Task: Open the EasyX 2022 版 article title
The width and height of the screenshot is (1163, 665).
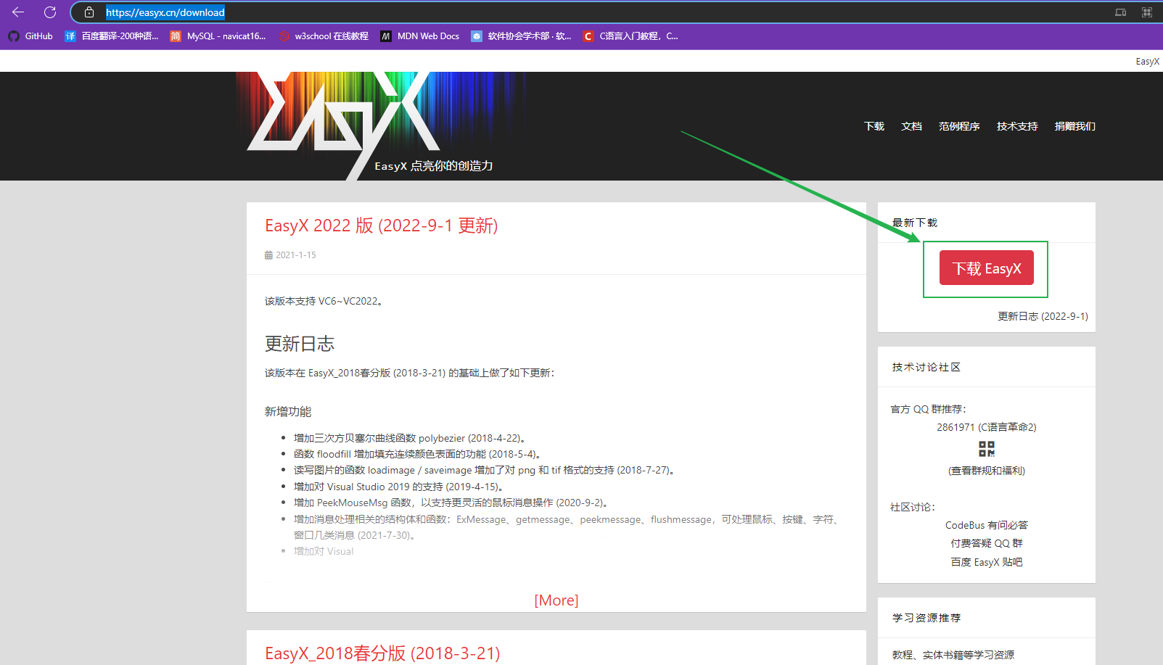Action: [x=382, y=226]
